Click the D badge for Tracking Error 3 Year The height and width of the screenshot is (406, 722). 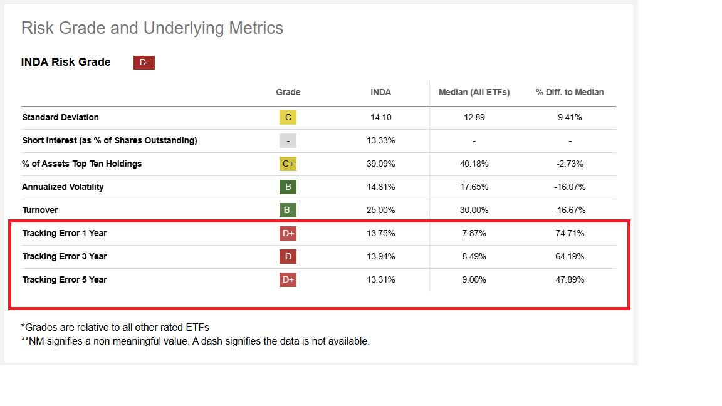click(x=288, y=256)
